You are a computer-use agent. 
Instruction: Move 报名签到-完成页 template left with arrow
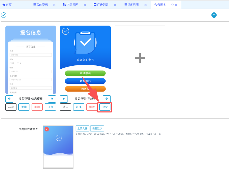64,99
